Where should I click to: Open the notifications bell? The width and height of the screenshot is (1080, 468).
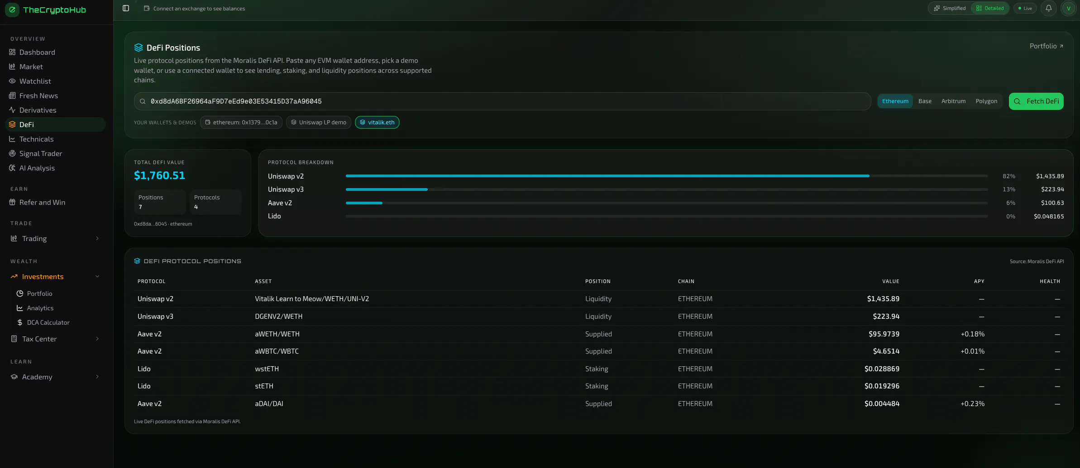click(1048, 8)
